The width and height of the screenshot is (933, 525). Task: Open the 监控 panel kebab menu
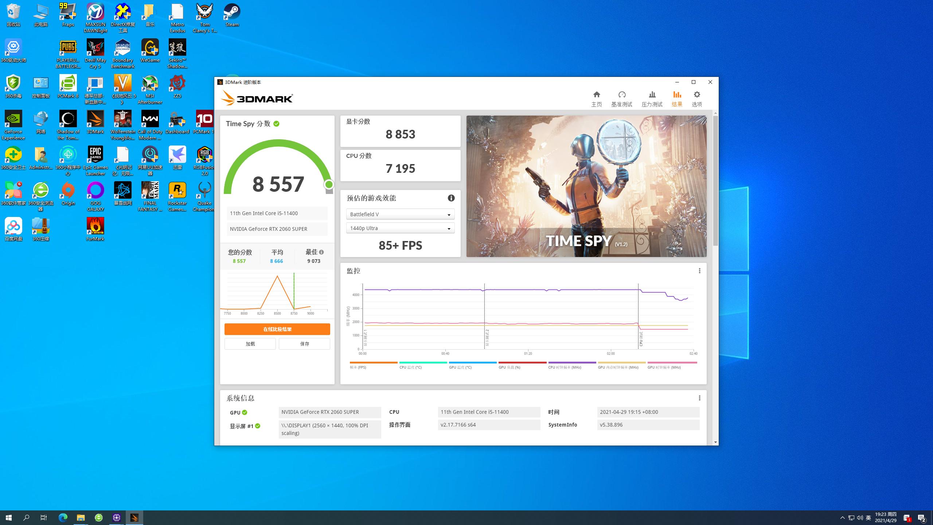point(699,271)
